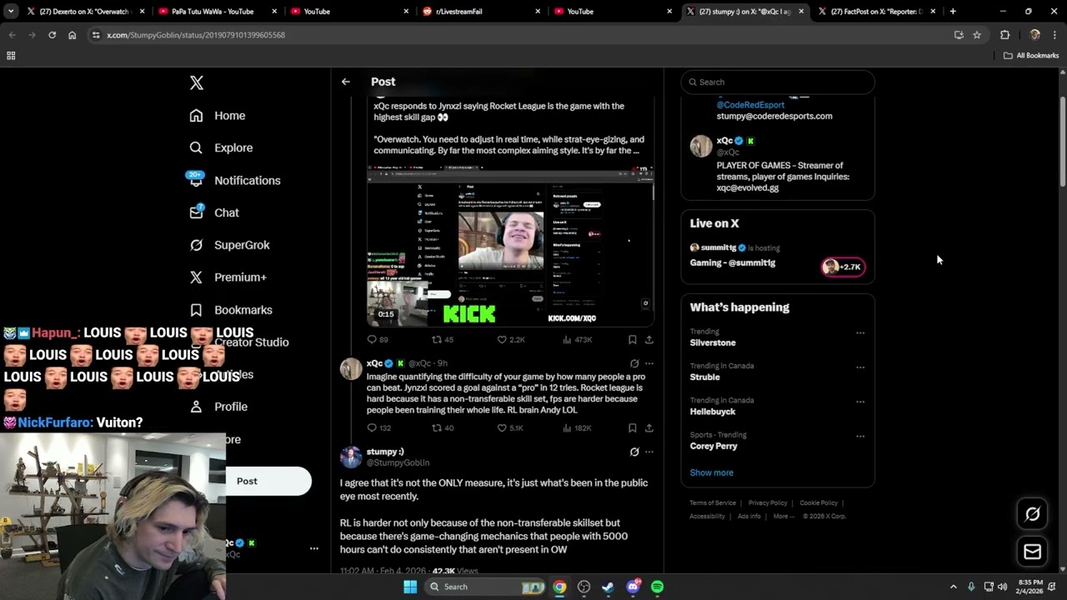Open Windows Start menu

(410, 587)
